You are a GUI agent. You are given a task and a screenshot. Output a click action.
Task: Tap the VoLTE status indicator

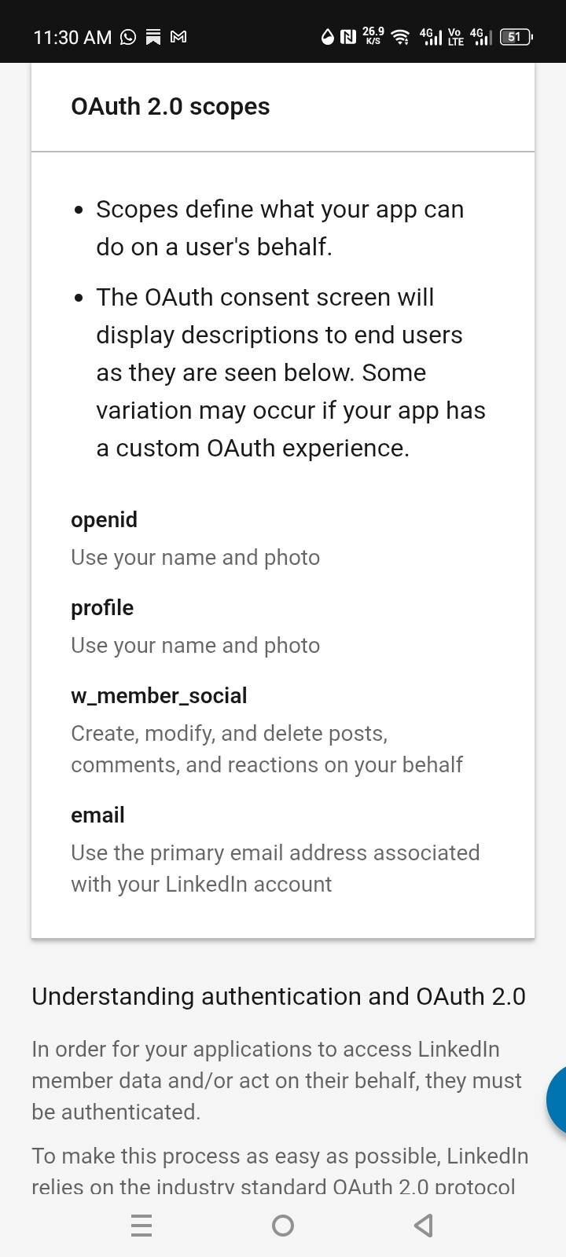(455, 37)
